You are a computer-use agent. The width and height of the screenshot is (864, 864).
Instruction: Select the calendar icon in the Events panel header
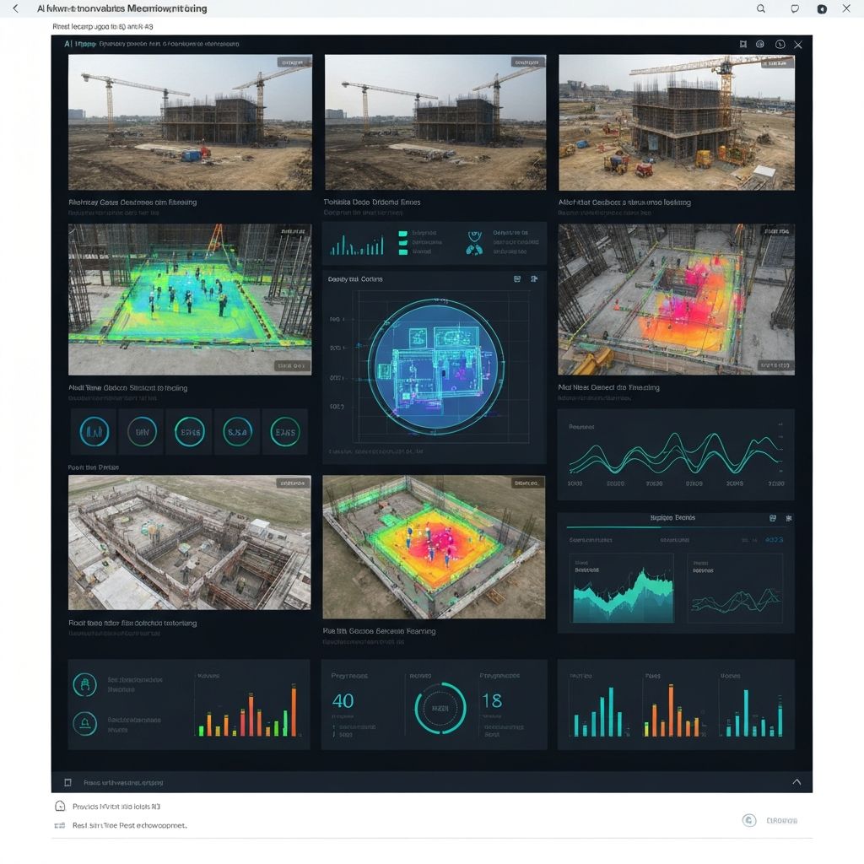pyautogui.click(x=772, y=516)
